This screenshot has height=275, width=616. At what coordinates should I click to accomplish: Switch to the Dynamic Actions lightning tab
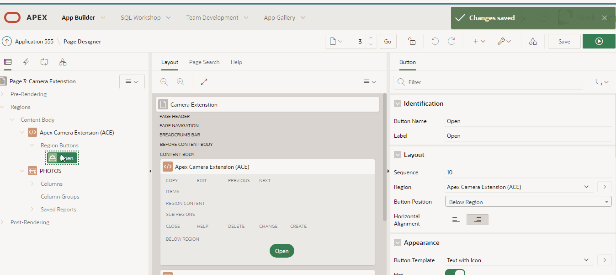click(26, 62)
